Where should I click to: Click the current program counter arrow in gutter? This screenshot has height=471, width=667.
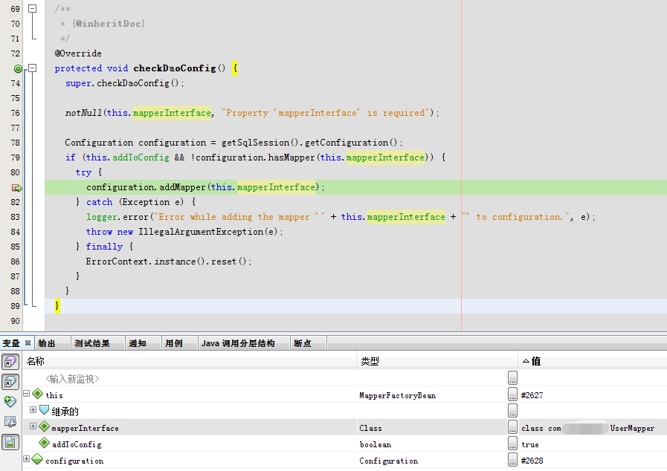pos(16,187)
